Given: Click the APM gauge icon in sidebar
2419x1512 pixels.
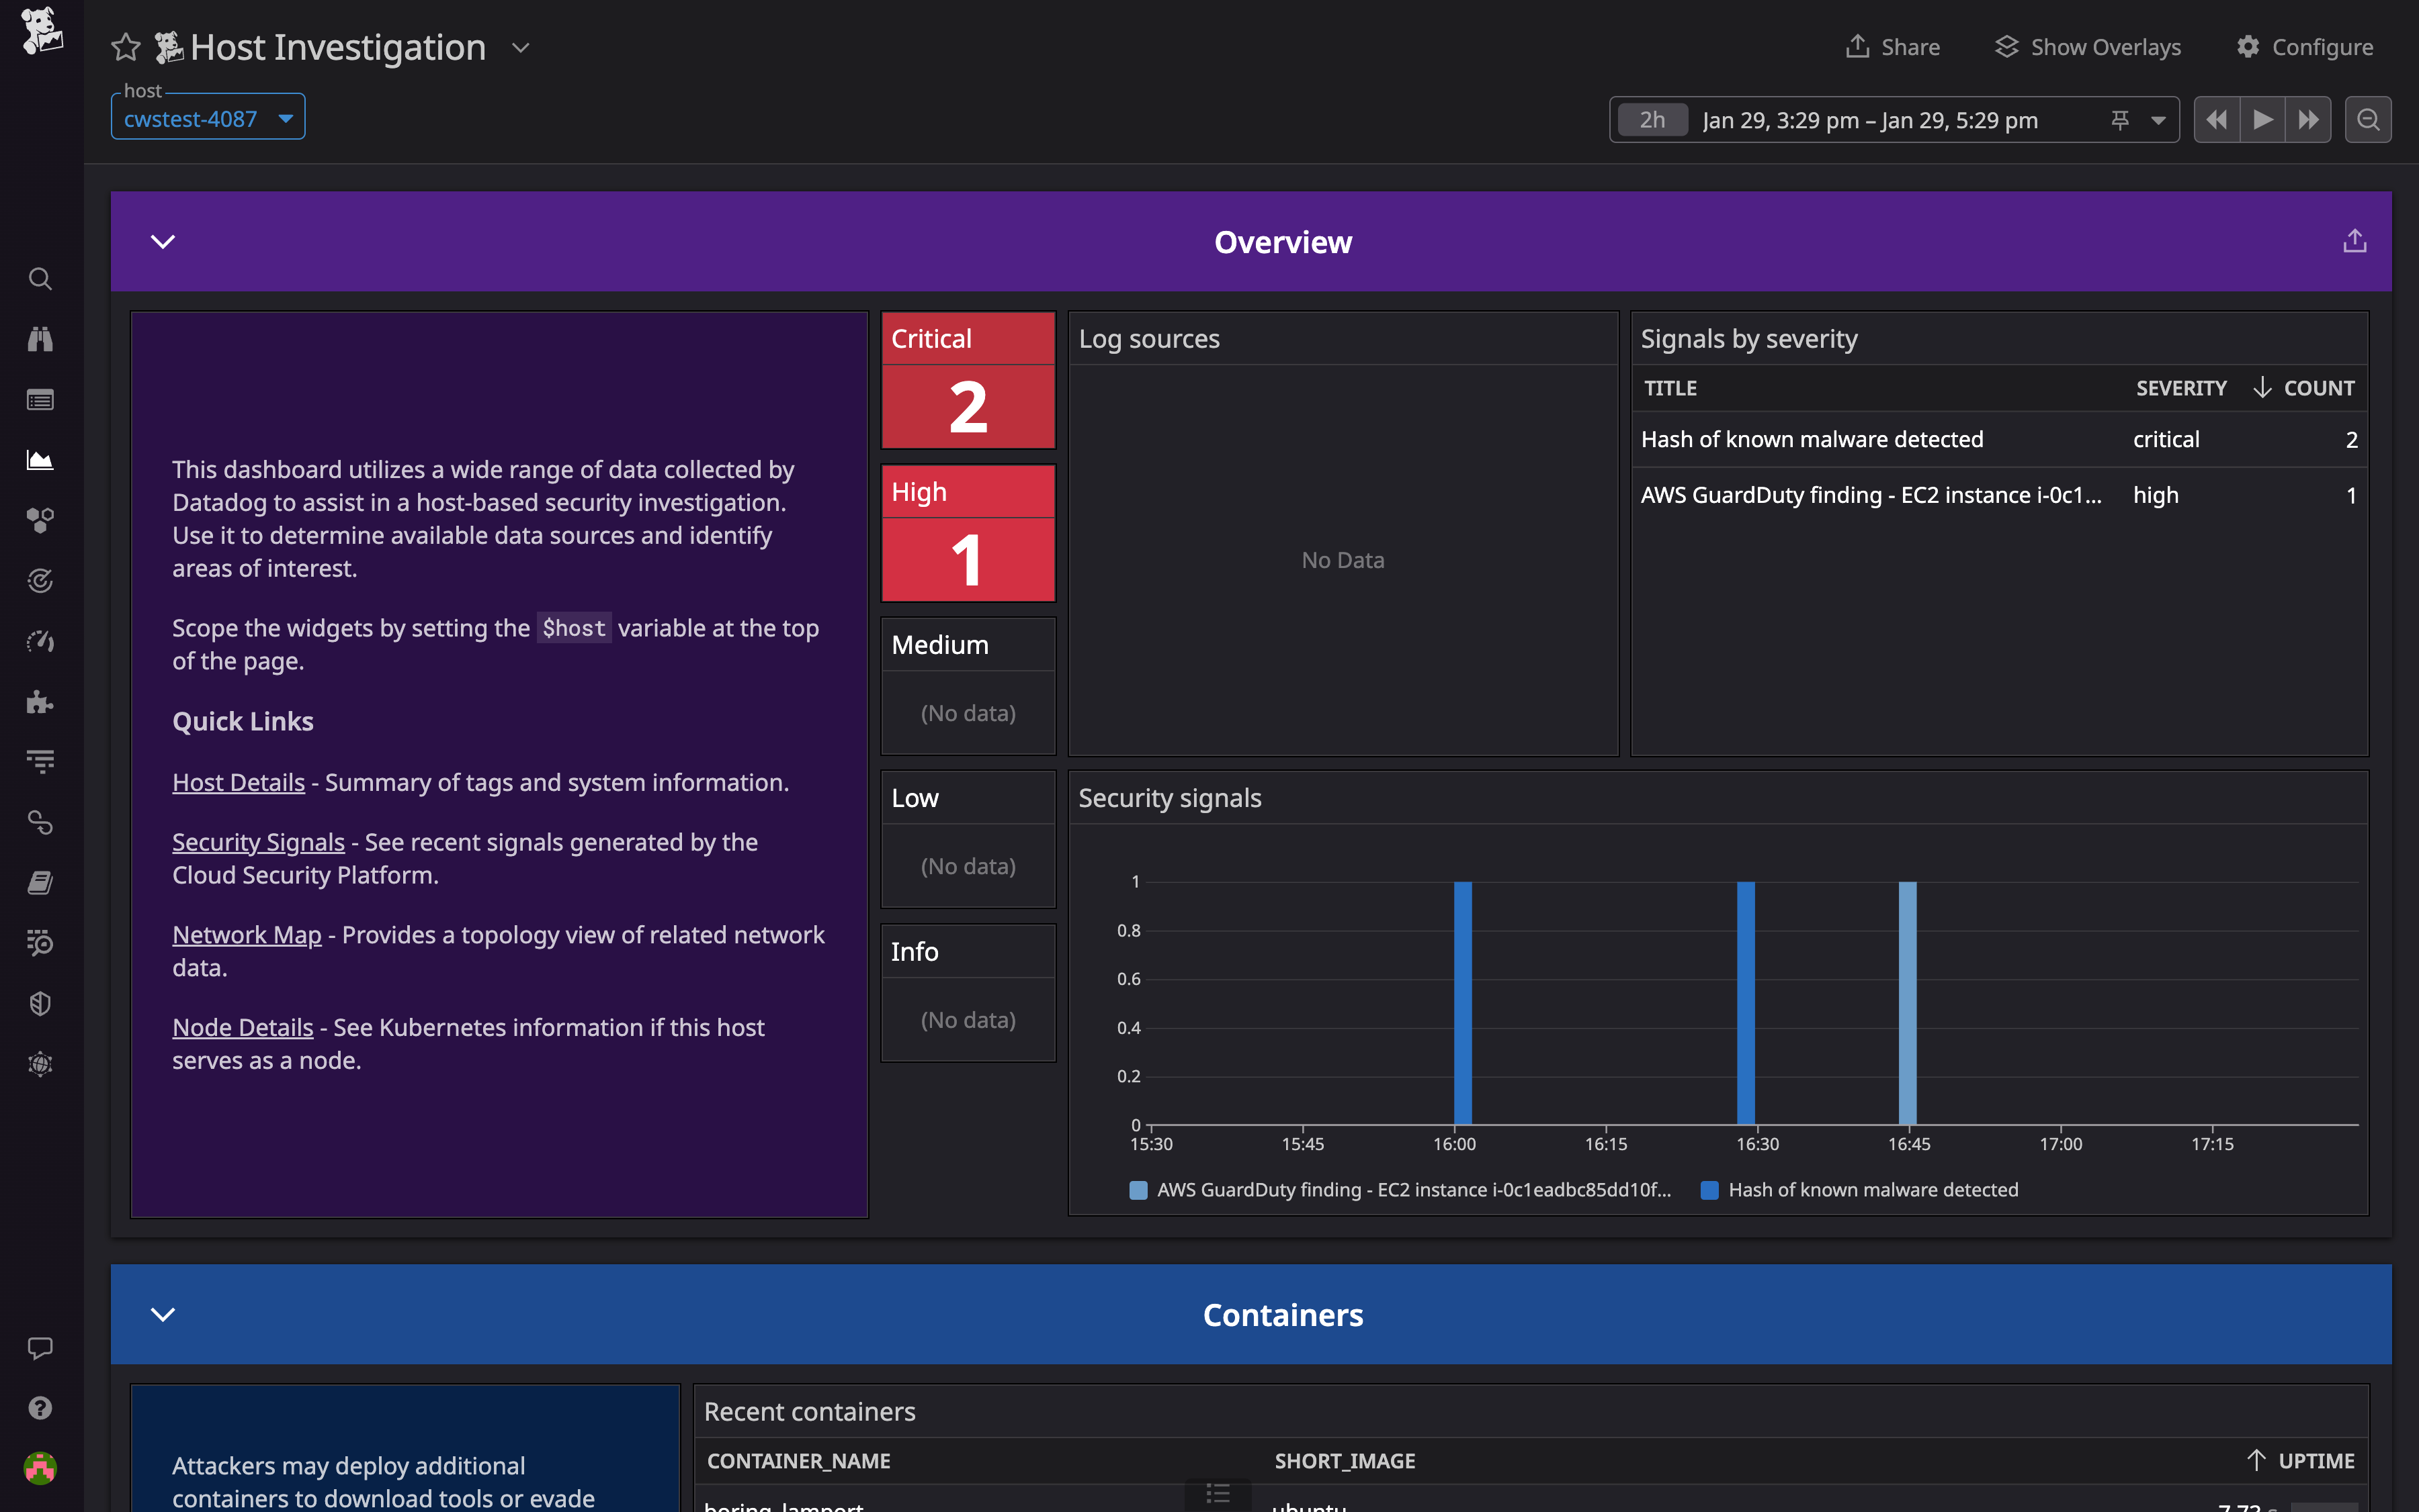Looking at the screenshot, I should 40,641.
